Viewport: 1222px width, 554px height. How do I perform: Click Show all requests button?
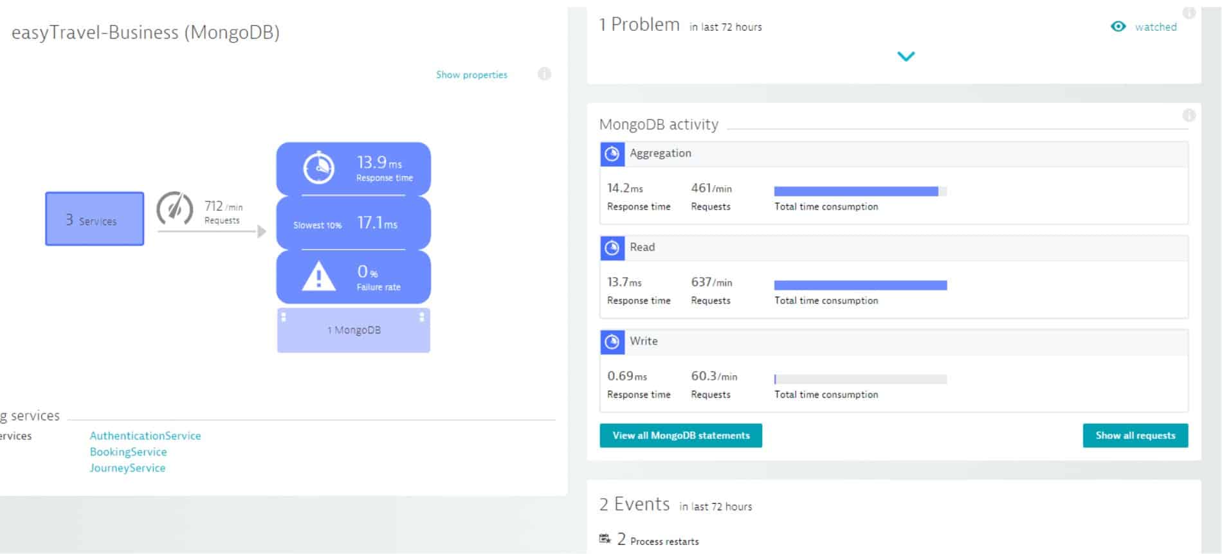[x=1135, y=435]
